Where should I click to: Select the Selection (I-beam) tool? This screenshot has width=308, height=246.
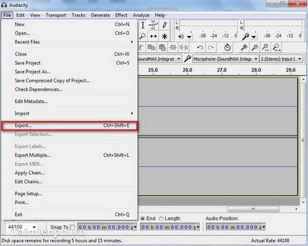click(x=142, y=25)
